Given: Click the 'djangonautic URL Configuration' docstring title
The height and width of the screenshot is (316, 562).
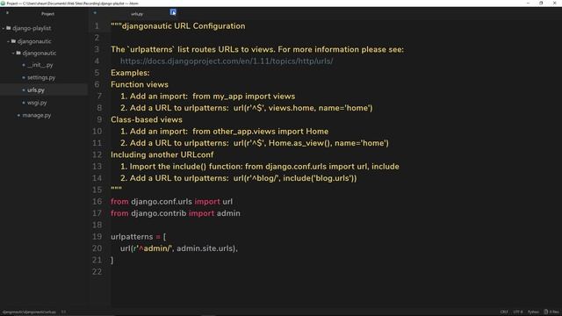Looking at the screenshot, I should pyautogui.click(x=184, y=26).
